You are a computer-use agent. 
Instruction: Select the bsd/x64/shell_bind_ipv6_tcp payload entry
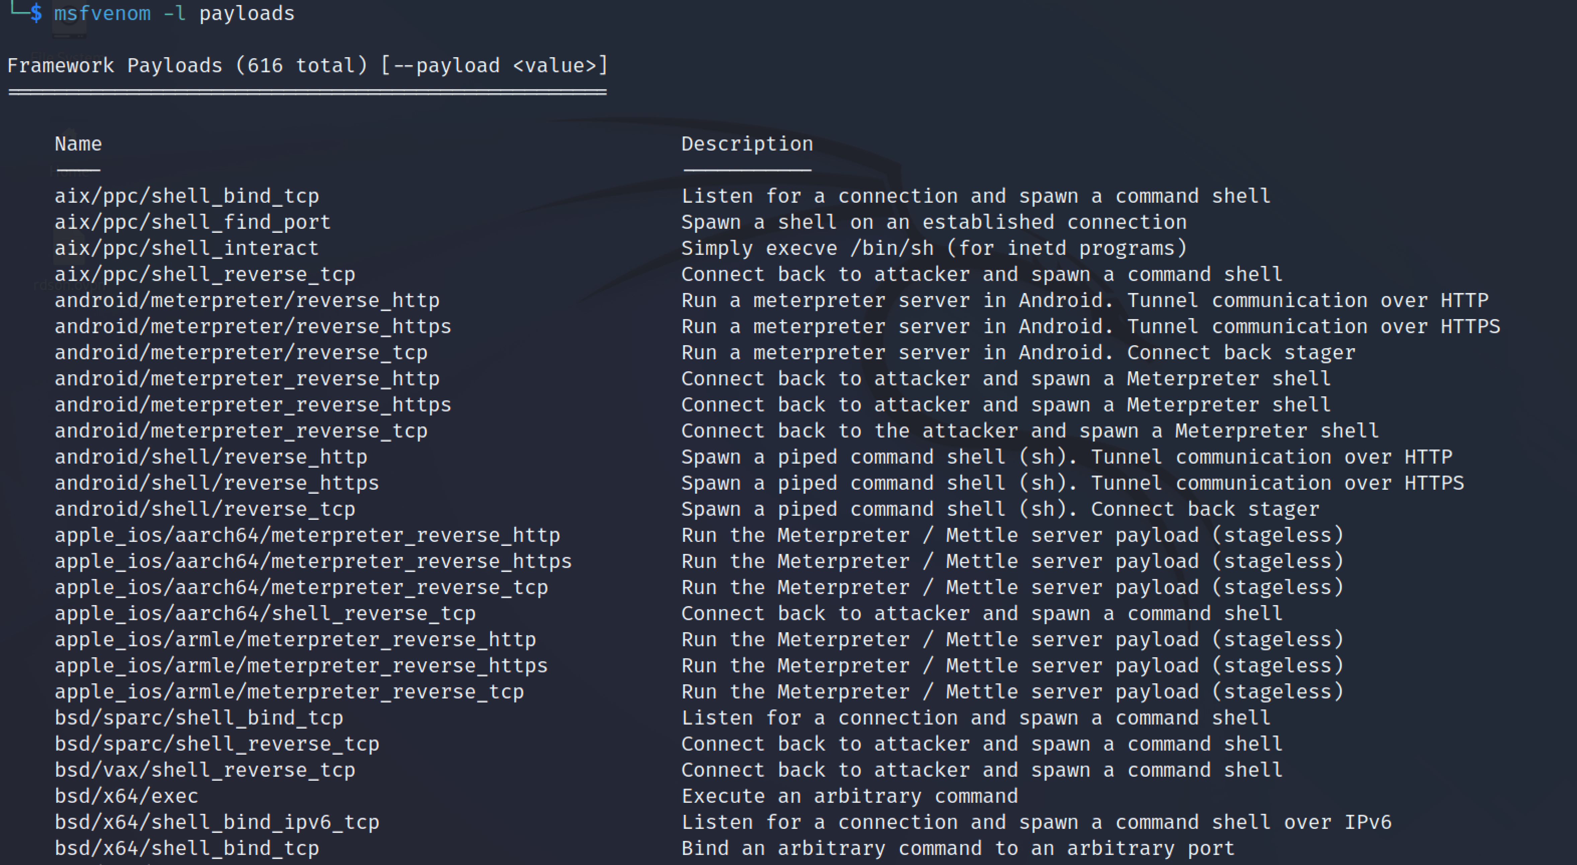click(x=217, y=822)
